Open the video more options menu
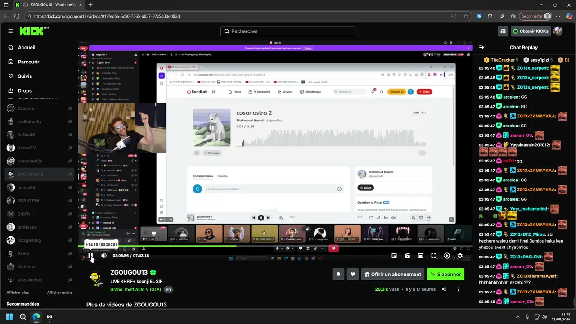Viewport: 576px width, 324px height. click(459, 289)
